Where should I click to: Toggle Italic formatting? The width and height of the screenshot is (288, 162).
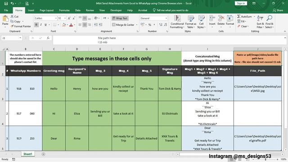(41, 25)
